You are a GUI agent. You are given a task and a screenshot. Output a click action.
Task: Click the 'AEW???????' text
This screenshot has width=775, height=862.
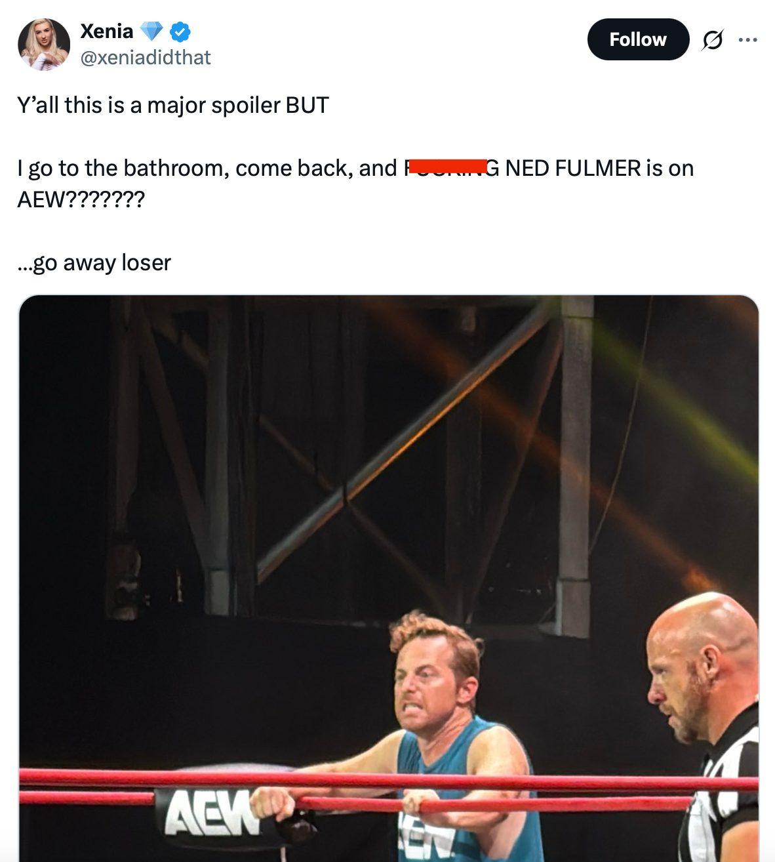point(81,199)
